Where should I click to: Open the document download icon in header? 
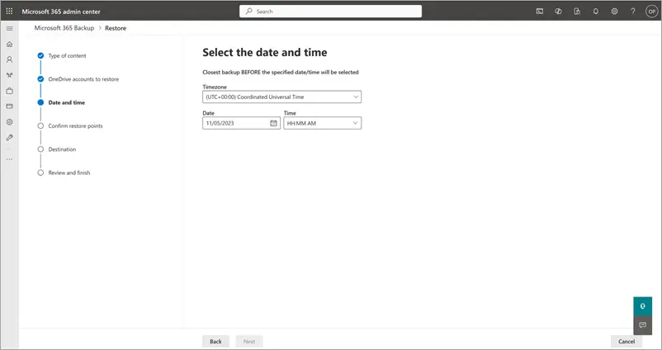coord(577,12)
